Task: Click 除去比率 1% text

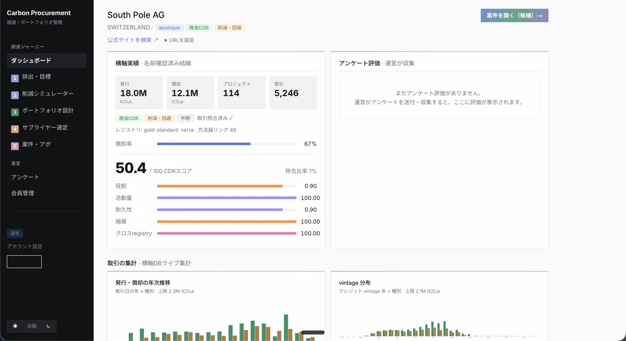Action: (301, 171)
